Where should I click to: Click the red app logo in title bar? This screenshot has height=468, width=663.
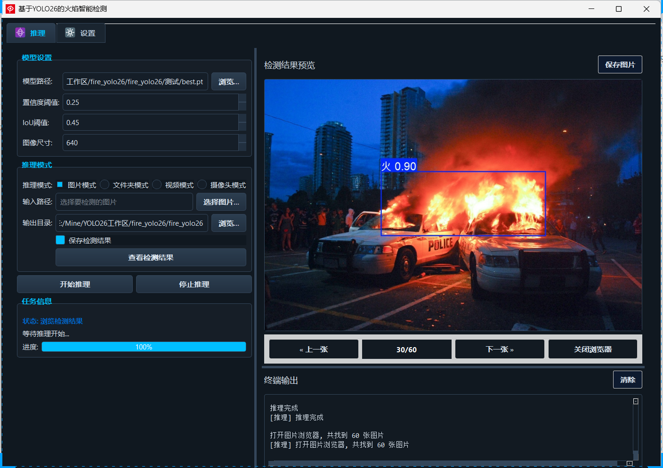[x=10, y=9]
